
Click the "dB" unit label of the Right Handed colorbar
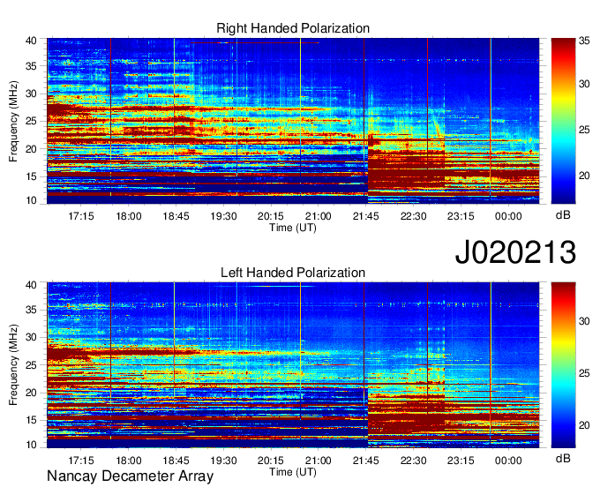point(563,215)
